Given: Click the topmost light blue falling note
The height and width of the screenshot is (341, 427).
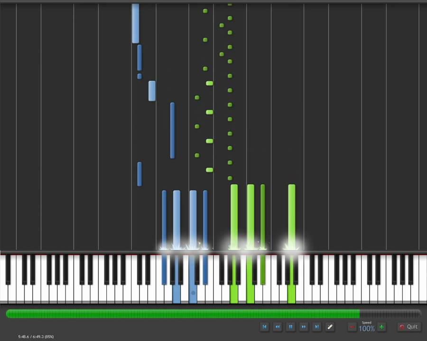Looking at the screenshot, I should [x=136, y=23].
